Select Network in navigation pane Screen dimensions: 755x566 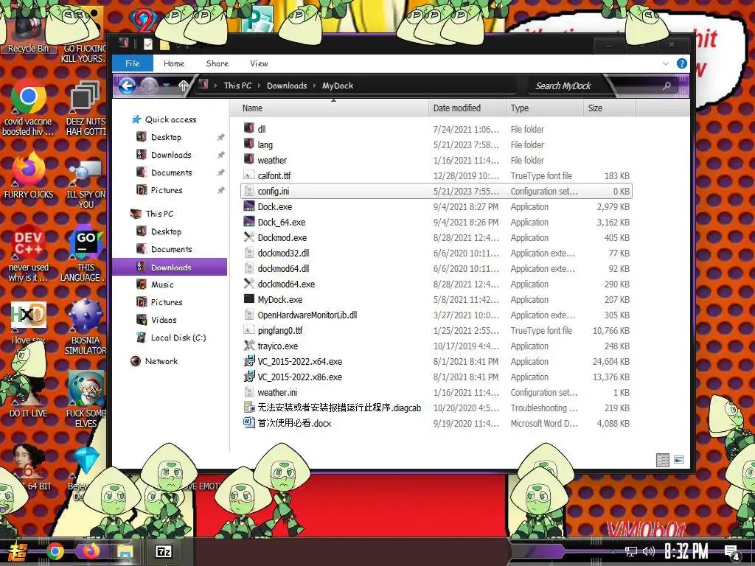point(161,361)
